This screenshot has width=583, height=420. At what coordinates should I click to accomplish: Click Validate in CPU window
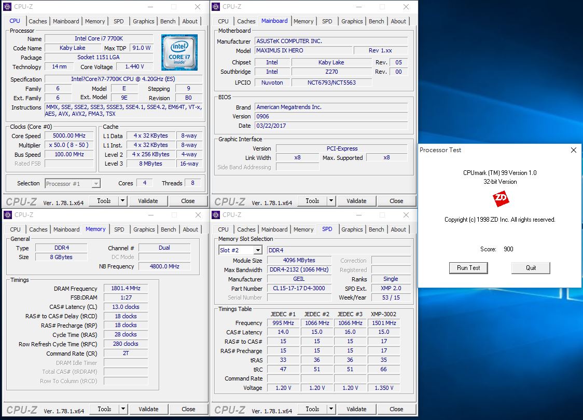tap(148, 201)
